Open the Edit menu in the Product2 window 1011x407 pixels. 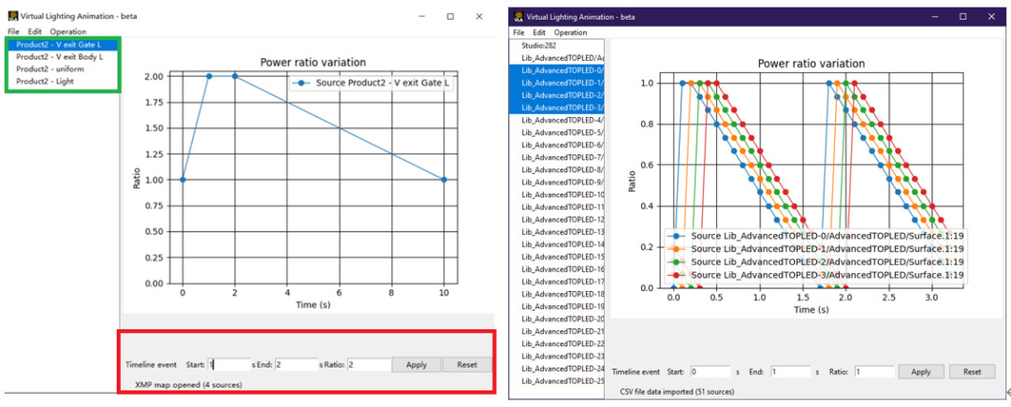coord(35,32)
